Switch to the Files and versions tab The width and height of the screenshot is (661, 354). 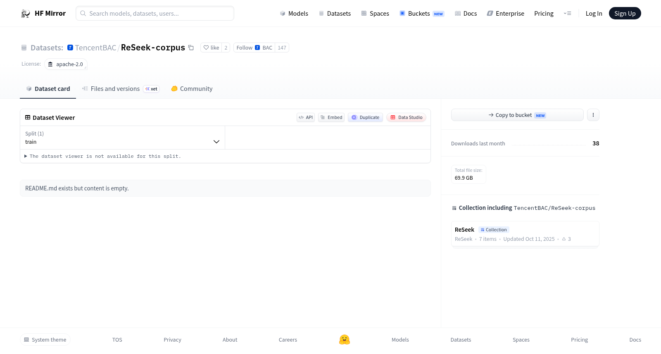[121, 89]
